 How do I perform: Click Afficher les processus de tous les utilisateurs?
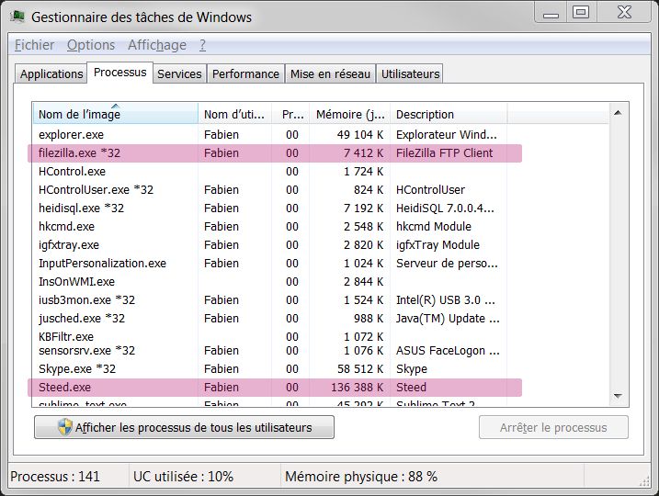pyautogui.click(x=184, y=427)
